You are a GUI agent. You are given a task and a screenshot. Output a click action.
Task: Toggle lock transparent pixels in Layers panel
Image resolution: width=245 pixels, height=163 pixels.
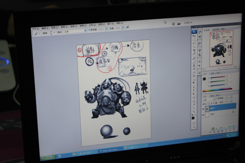[208, 104]
